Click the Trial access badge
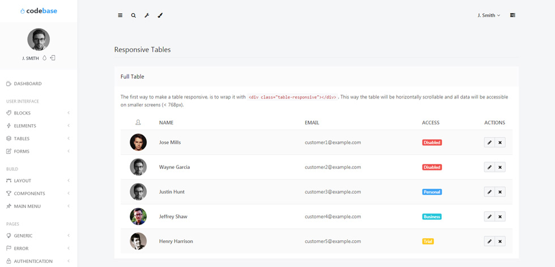Viewport: 555px width, 267px height. point(428,241)
